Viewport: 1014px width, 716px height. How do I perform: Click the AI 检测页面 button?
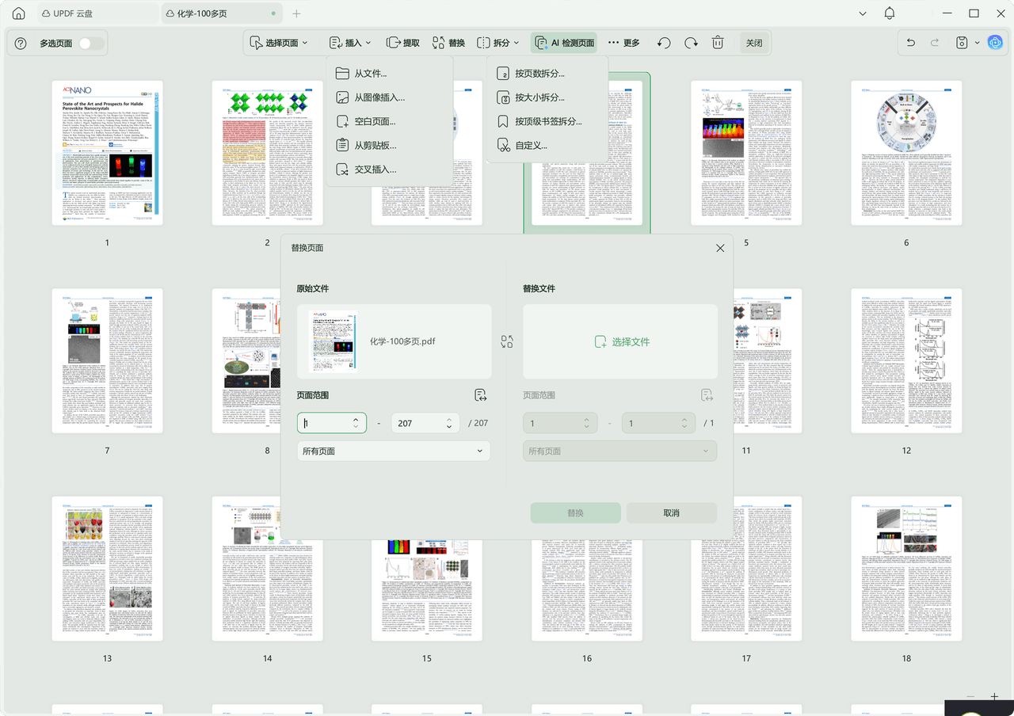tap(564, 43)
